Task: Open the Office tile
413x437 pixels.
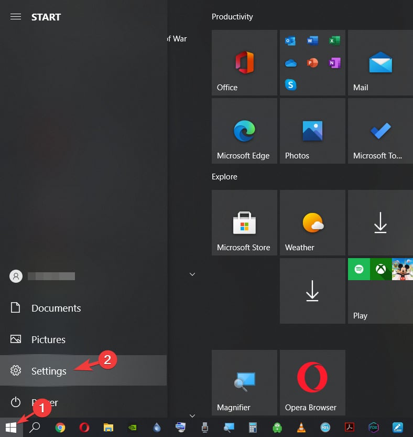Action: pos(244,63)
